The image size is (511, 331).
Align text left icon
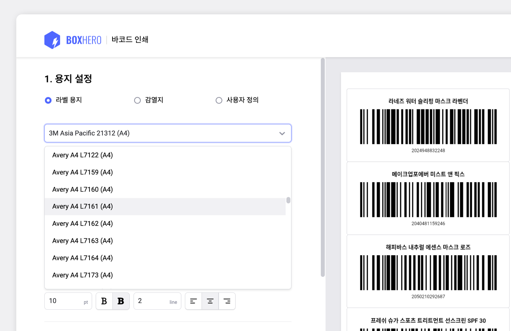194,301
